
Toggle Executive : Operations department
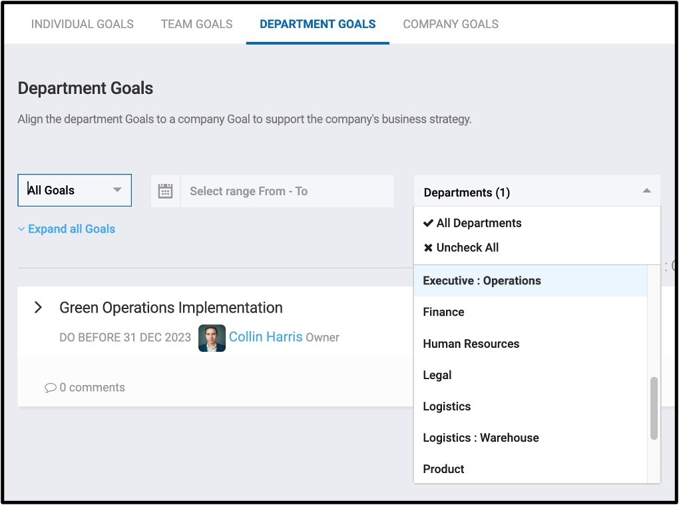[482, 280]
